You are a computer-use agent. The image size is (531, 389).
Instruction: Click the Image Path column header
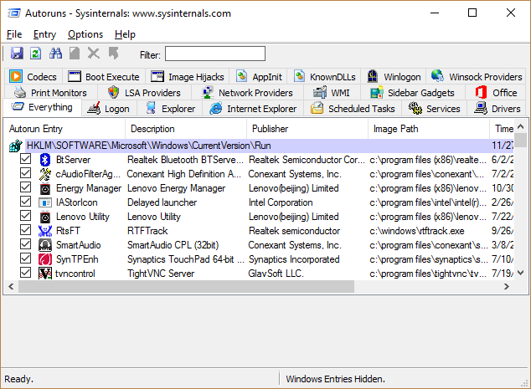click(x=429, y=129)
